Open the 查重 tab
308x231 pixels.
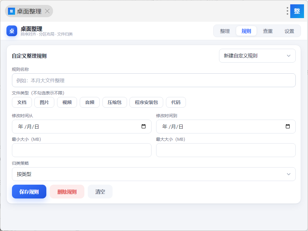pos(268,31)
